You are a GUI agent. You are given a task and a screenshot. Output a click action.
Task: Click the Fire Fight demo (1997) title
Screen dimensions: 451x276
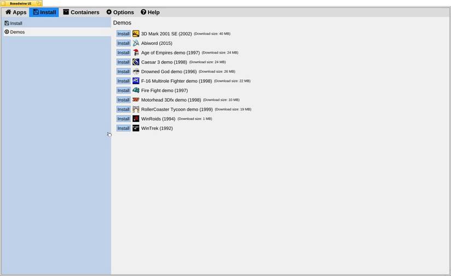pyautogui.click(x=164, y=90)
